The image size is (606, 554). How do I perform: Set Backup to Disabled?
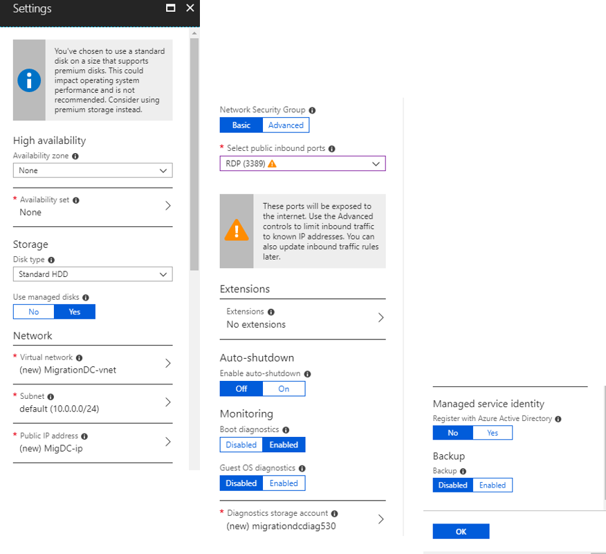453,485
